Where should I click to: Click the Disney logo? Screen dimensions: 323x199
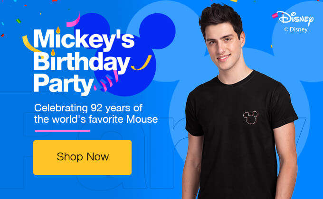point(296,18)
